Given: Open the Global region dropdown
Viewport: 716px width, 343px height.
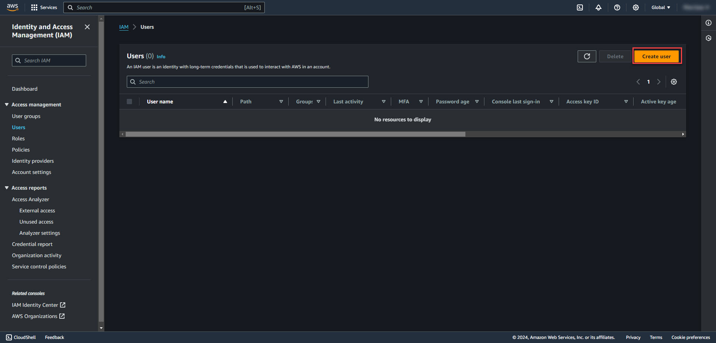Looking at the screenshot, I should tap(661, 7).
